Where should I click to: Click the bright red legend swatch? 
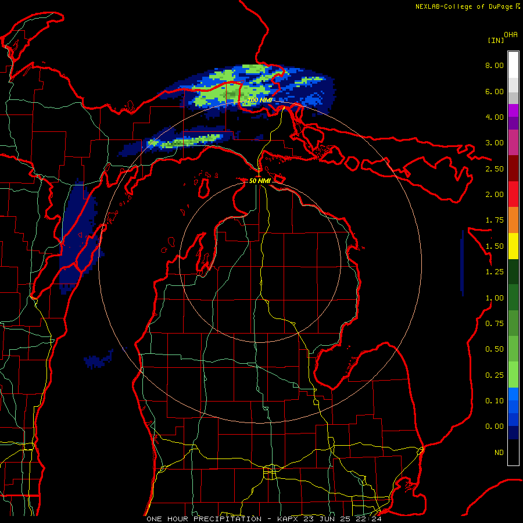point(513,194)
